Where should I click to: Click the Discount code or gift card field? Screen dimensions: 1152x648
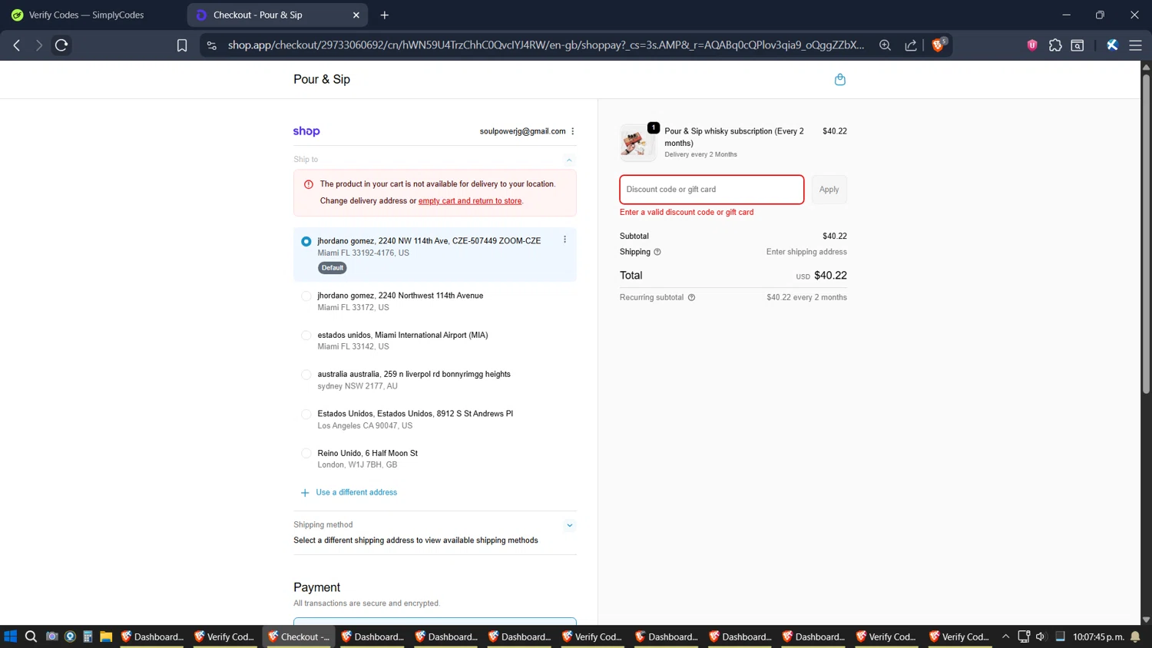(x=712, y=190)
